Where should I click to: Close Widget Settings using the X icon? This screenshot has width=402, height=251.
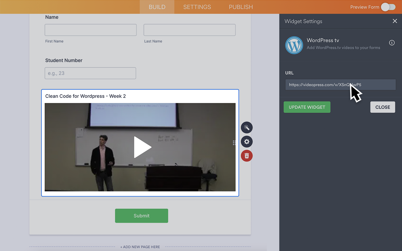[395, 21]
